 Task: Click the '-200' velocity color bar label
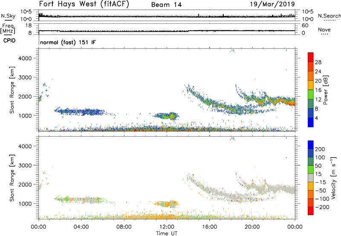[x=322, y=207]
